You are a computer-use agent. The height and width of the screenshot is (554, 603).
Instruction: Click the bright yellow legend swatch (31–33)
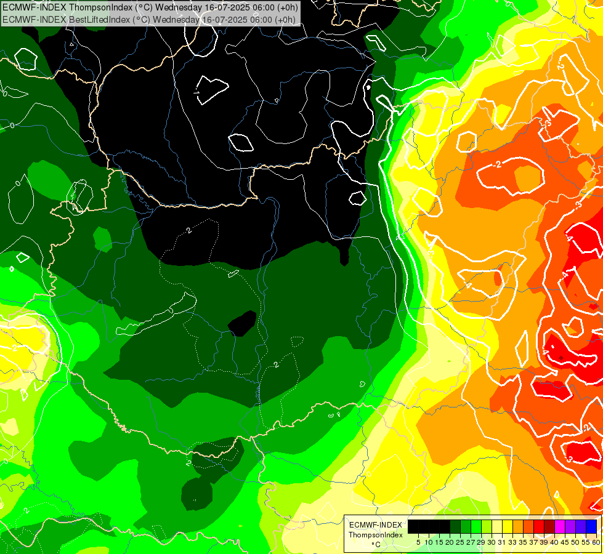point(508,526)
